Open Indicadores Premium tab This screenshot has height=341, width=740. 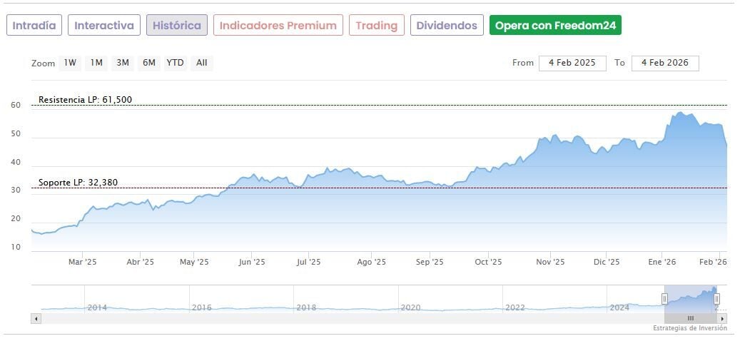coord(278,26)
